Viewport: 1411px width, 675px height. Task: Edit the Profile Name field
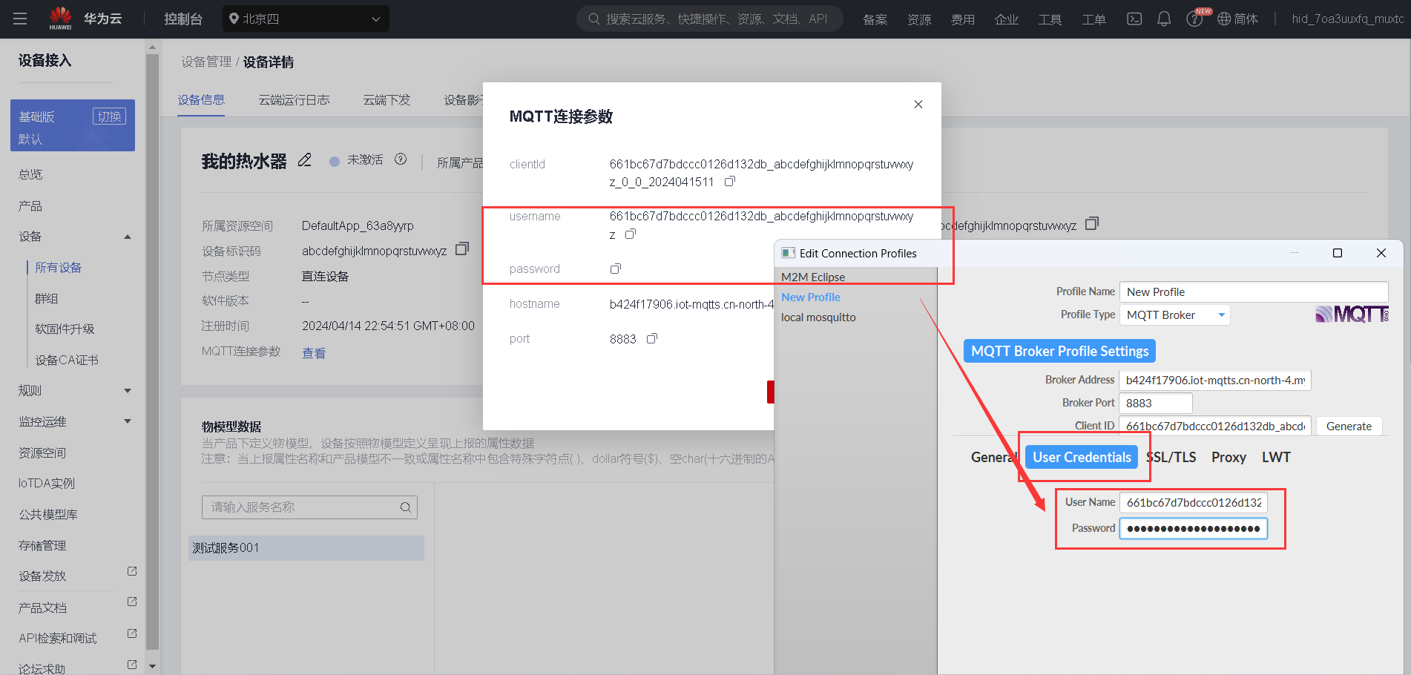[1254, 292]
